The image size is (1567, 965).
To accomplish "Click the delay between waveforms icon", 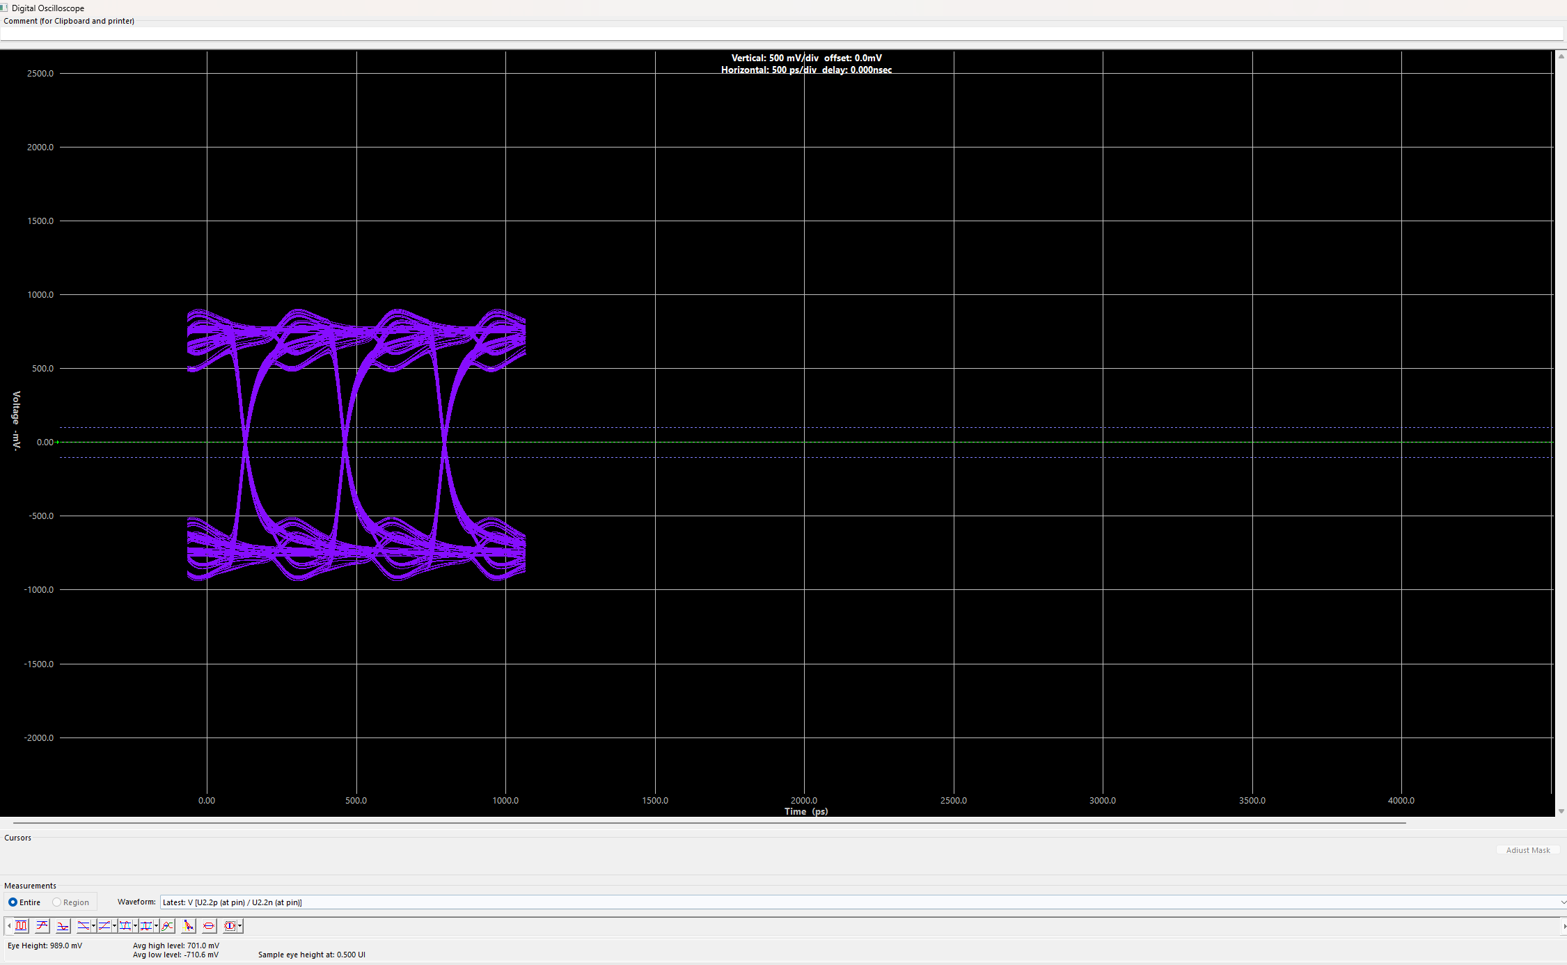I will (x=167, y=926).
